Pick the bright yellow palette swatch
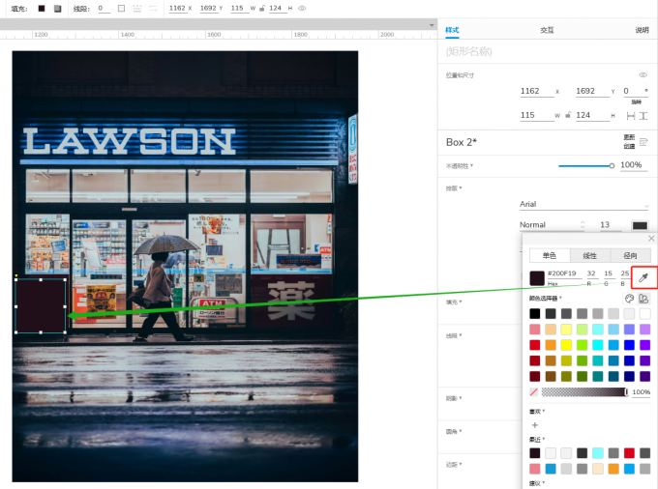658x489 pixels. (566, 345)
